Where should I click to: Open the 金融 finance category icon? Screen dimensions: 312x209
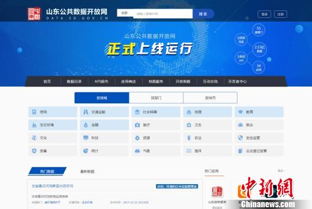[x=86, y=125]
